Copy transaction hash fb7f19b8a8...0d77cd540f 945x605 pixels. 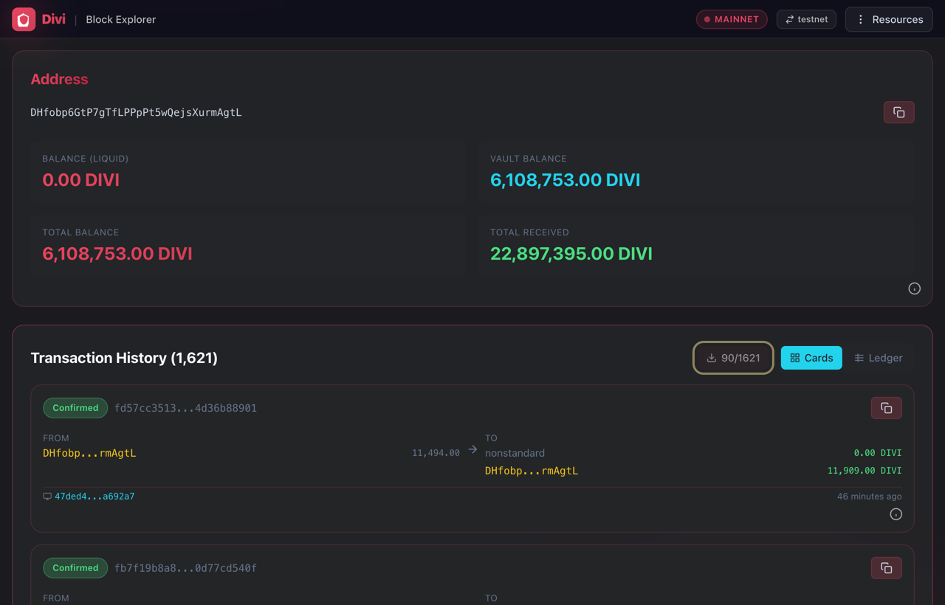[886, 568]
